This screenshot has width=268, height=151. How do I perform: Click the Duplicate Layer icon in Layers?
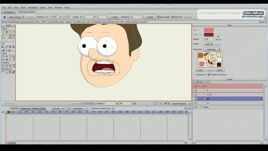[198, 82]
